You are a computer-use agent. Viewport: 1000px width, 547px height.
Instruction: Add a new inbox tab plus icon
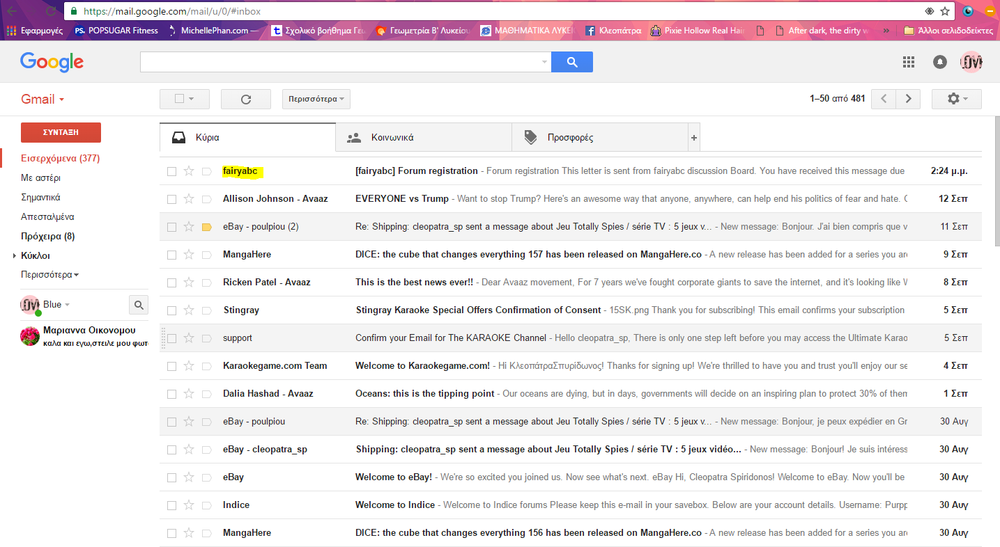(x=693, y=138)
